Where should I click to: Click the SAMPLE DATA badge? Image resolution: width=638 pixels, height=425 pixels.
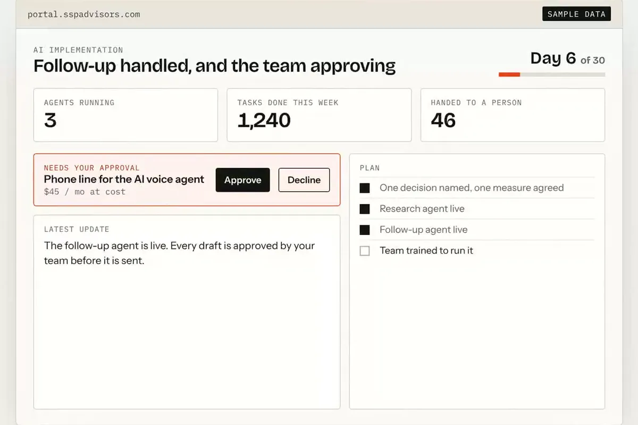(x=576, y=14)
